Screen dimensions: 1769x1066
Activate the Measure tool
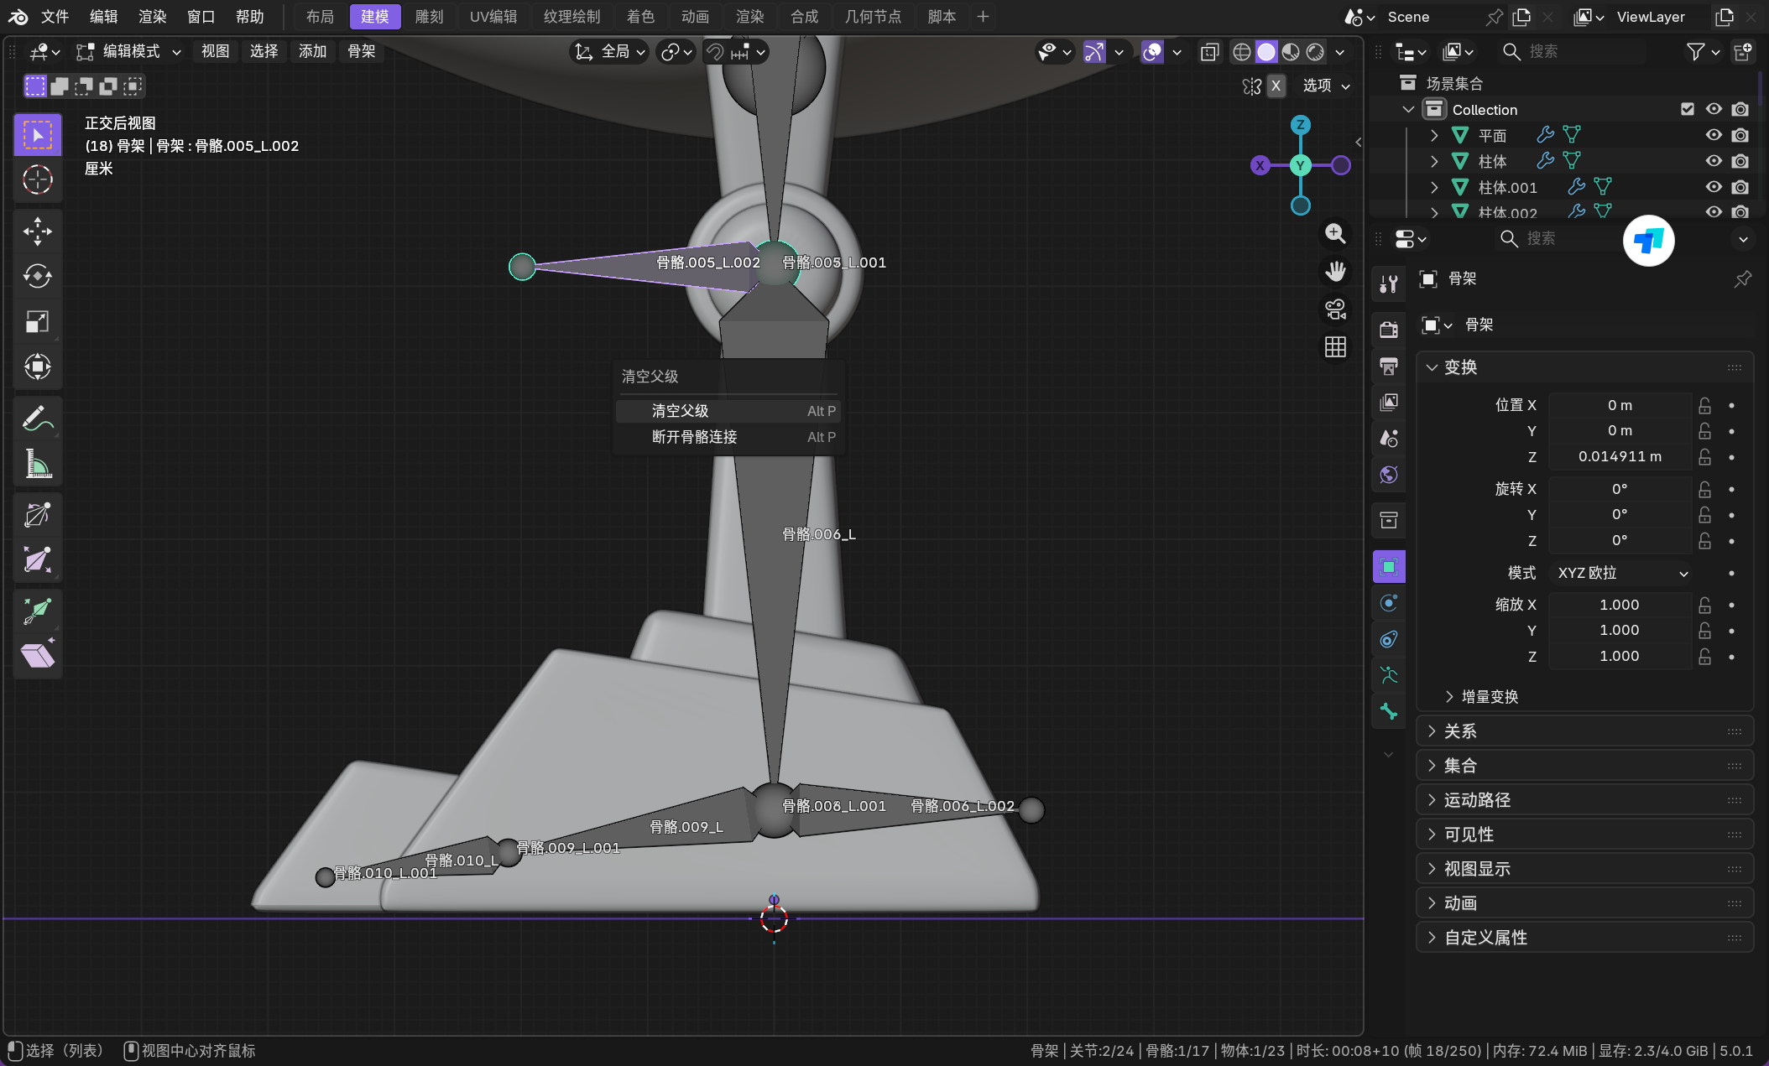(x=37, y=463)
